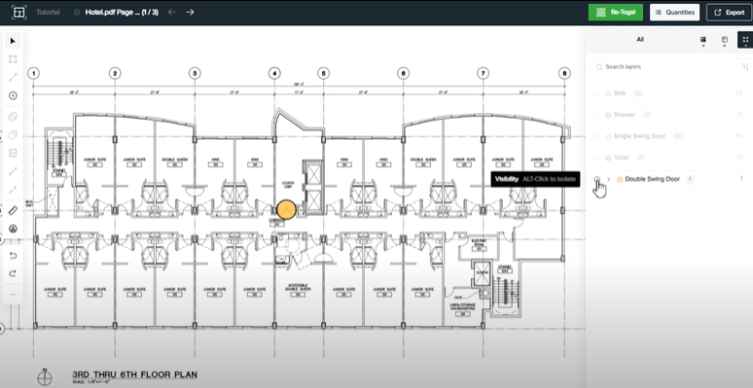Viewport: 753px width, 388px height.
Task: Click the Hotel.pdf Page title
Action: click(x=122, y=13)
